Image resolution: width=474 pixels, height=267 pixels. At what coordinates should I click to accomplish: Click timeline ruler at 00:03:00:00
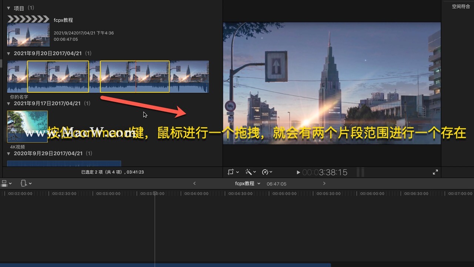pyautogui.click(x=109, y=194)
